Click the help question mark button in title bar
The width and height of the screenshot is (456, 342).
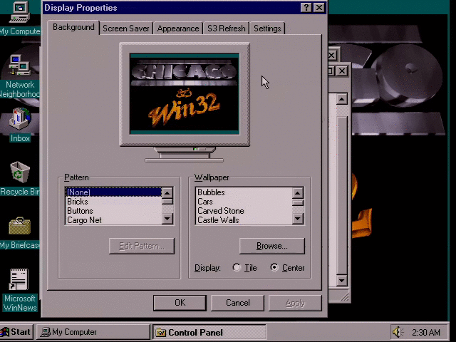306,7
